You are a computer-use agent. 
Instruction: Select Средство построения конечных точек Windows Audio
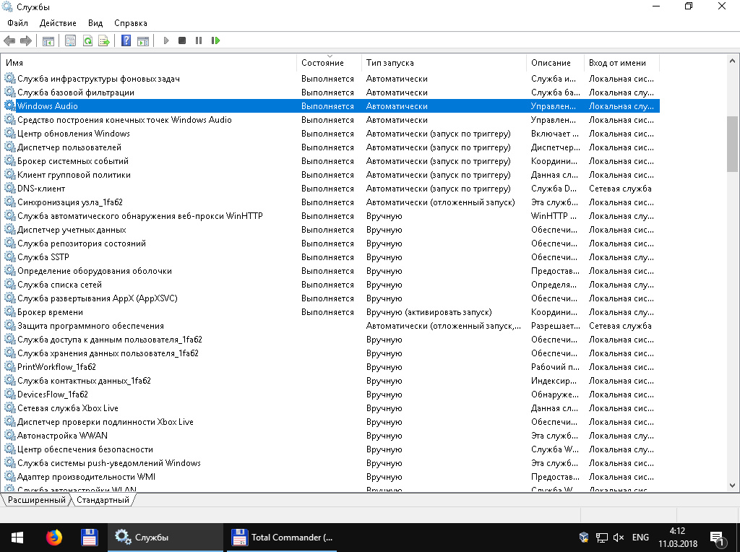pos(124,120)
